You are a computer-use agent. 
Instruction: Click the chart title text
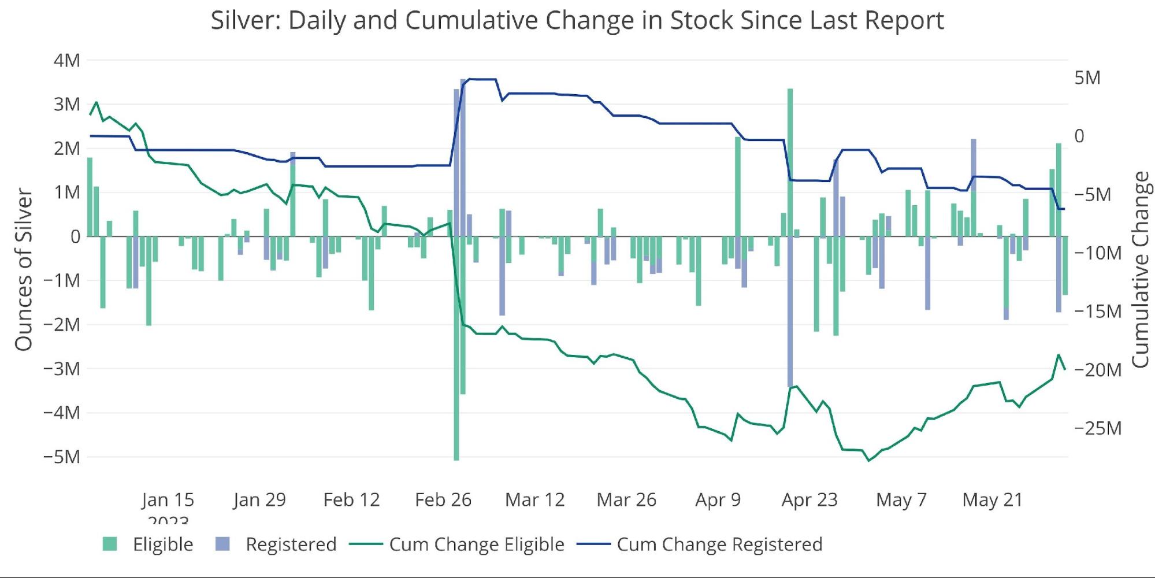(x=577, y=21)
